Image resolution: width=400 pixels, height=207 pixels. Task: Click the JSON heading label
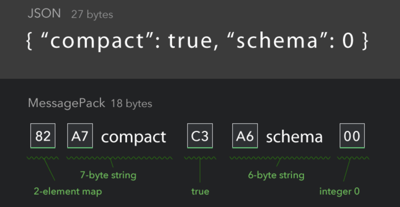[44, 14]
